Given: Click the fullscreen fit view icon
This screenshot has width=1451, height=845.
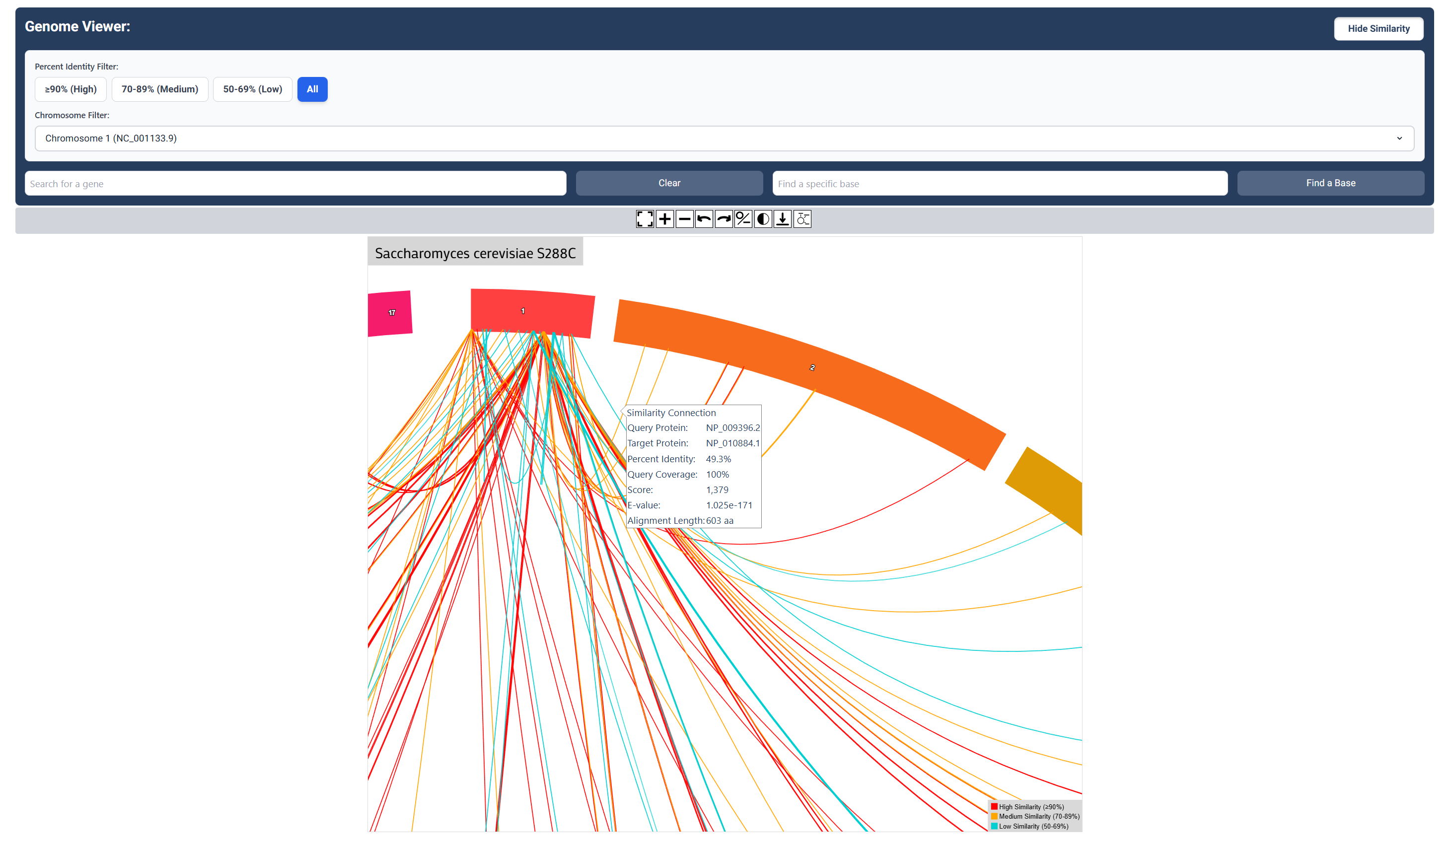Looking at the screenshot, I should (645, 219).
